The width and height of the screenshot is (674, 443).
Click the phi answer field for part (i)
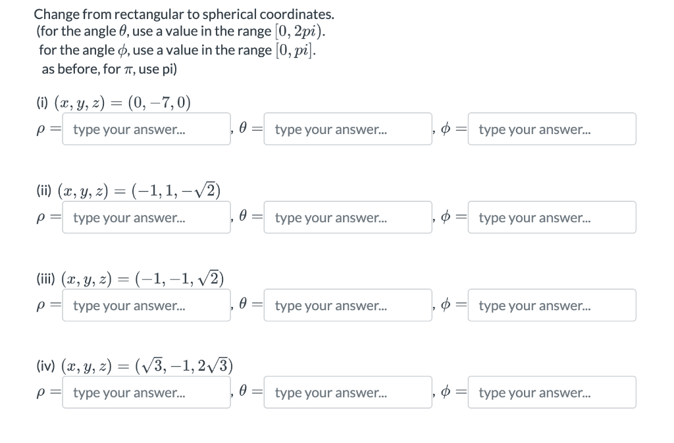coord(552,129)
